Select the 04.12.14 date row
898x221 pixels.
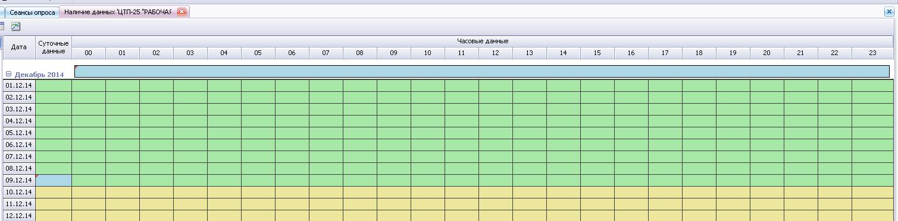[x=18, y=121]
